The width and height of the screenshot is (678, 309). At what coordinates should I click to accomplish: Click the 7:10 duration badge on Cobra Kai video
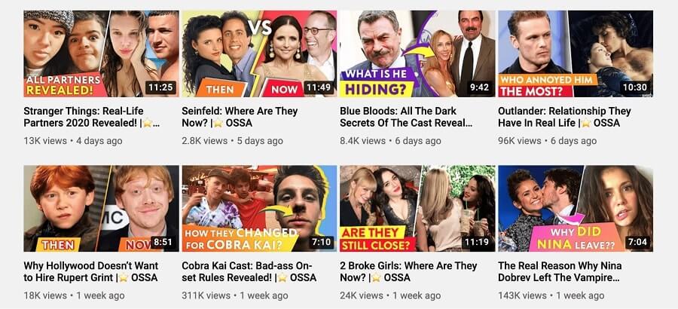321,243
